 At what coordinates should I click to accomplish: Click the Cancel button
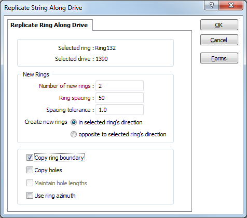[x=219, y=40]
